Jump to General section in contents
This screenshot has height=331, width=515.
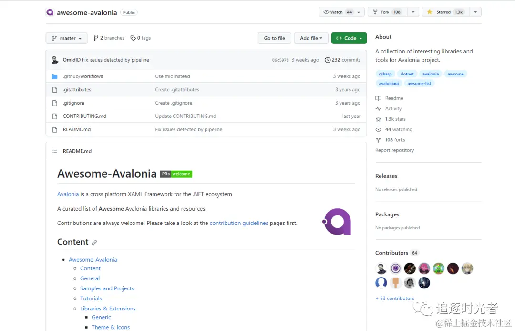click(x=90, y=278)
